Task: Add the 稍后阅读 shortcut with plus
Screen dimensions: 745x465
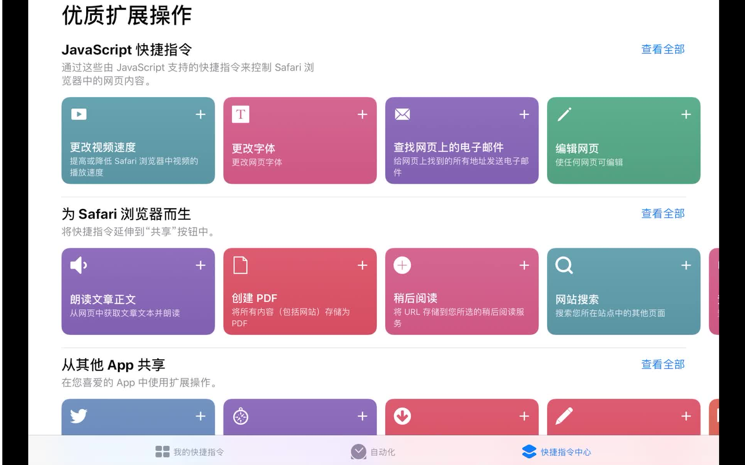Action: pyautogui.click(x=524, y=265)
